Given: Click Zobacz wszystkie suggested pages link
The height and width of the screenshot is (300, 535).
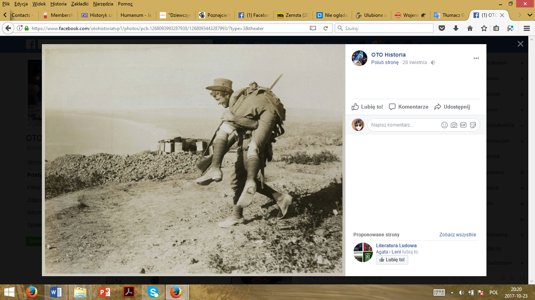Looking at the screenshot, I should coord(457,235).
